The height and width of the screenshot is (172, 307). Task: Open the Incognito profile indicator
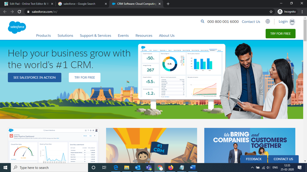coord(287,12)
